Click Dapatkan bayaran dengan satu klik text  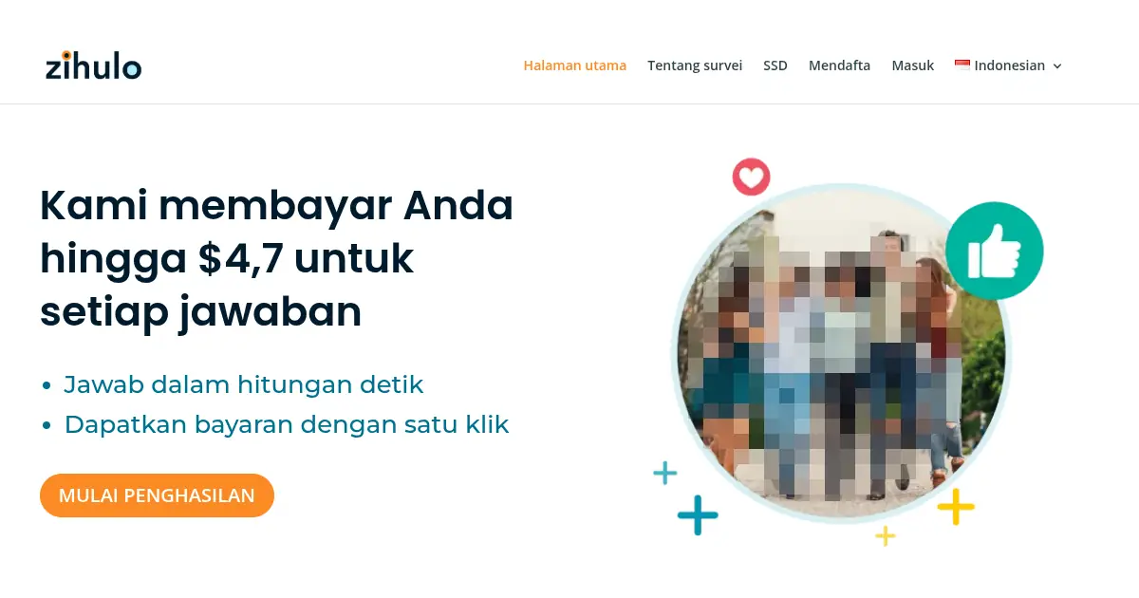point(287,424)
